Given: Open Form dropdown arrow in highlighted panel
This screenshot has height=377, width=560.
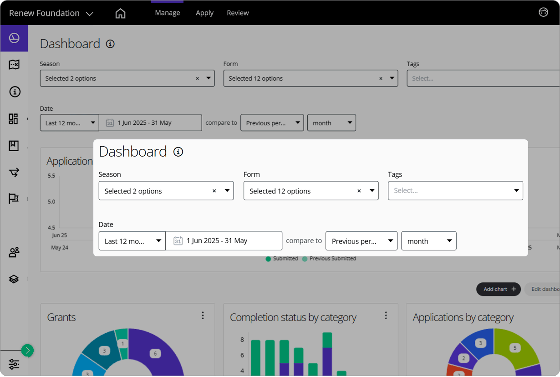Looking at the screenshot, I should 372,191.
